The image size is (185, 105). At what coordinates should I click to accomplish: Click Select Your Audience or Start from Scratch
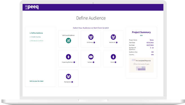click(x=91, y=28)
